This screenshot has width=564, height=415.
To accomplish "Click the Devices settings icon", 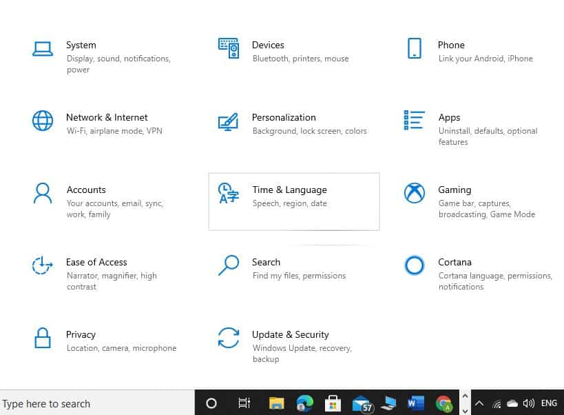I will [x=228, y=48].
